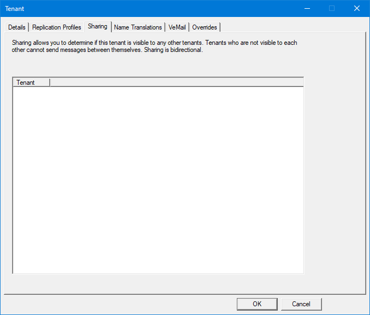Click the word 'bidirectional' in the description
Viewport: 370px width, 315px height.
coord(186,50)
